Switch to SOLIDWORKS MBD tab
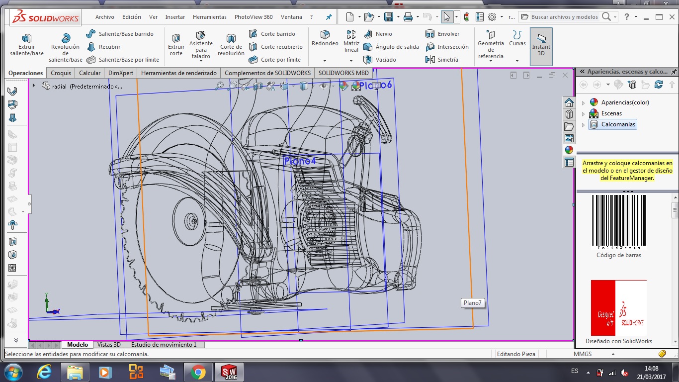Viewport: 679px width, 382px height. click(x=344, y=73)
